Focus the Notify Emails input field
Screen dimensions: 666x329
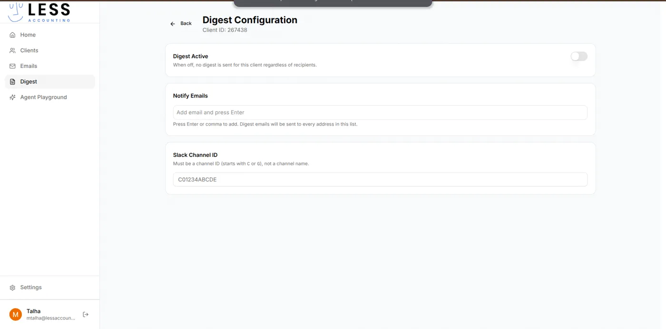380,113
